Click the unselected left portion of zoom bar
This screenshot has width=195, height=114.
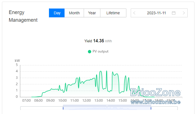point(42,108)
